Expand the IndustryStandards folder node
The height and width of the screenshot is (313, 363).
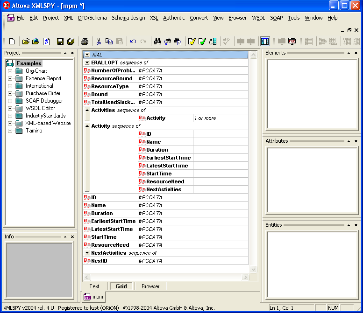pyautogui.click(x=10, y=116)
